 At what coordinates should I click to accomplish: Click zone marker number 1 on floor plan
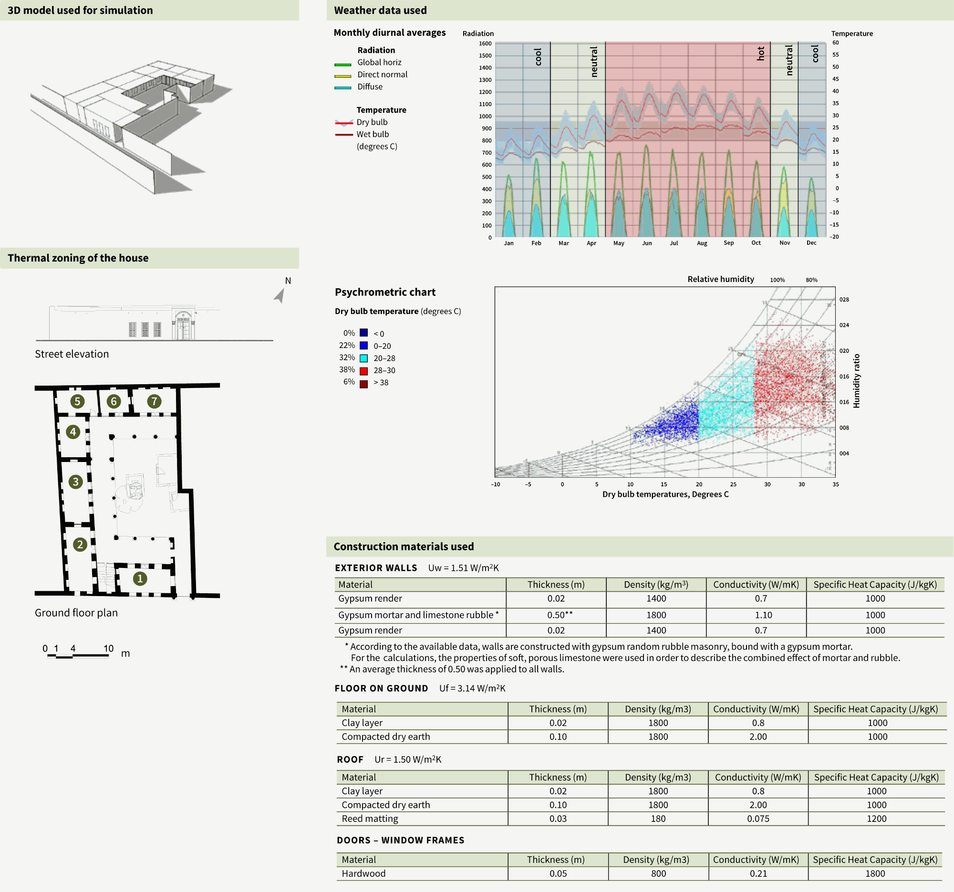[x=140, y=578]
